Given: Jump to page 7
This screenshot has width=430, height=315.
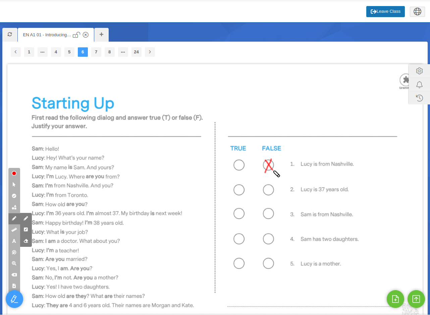Looking at the screenshot, I should pos(96,52).
